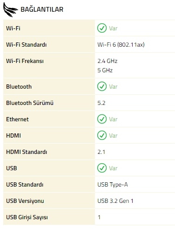Select the HDMI 2.1 value
175x229 pixels.
pyautogui.click(x=101, y=152)
